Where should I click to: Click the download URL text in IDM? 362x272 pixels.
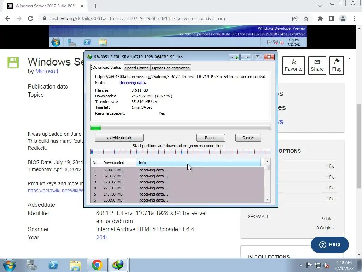coord(180,76)
